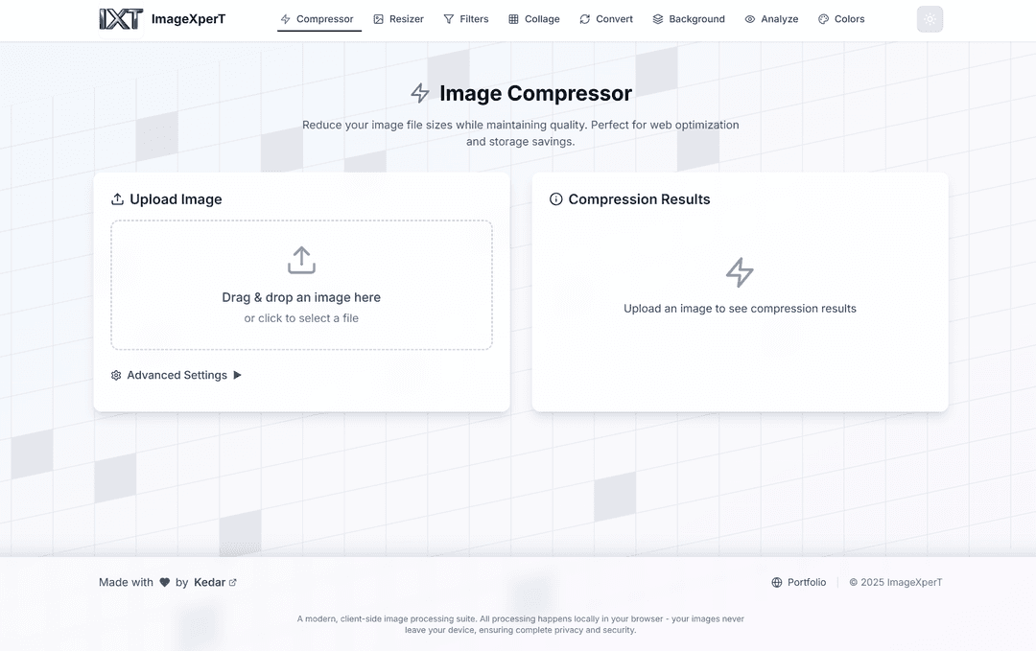Select the Colors palette icon
Screen dimensions: 1036x651
pyautogui.click(x=823, y=19)
